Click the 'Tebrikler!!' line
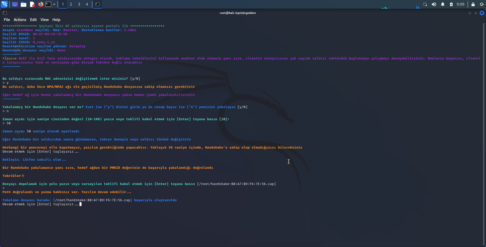This screenshot has width=486, height=247. coord(13,176)
